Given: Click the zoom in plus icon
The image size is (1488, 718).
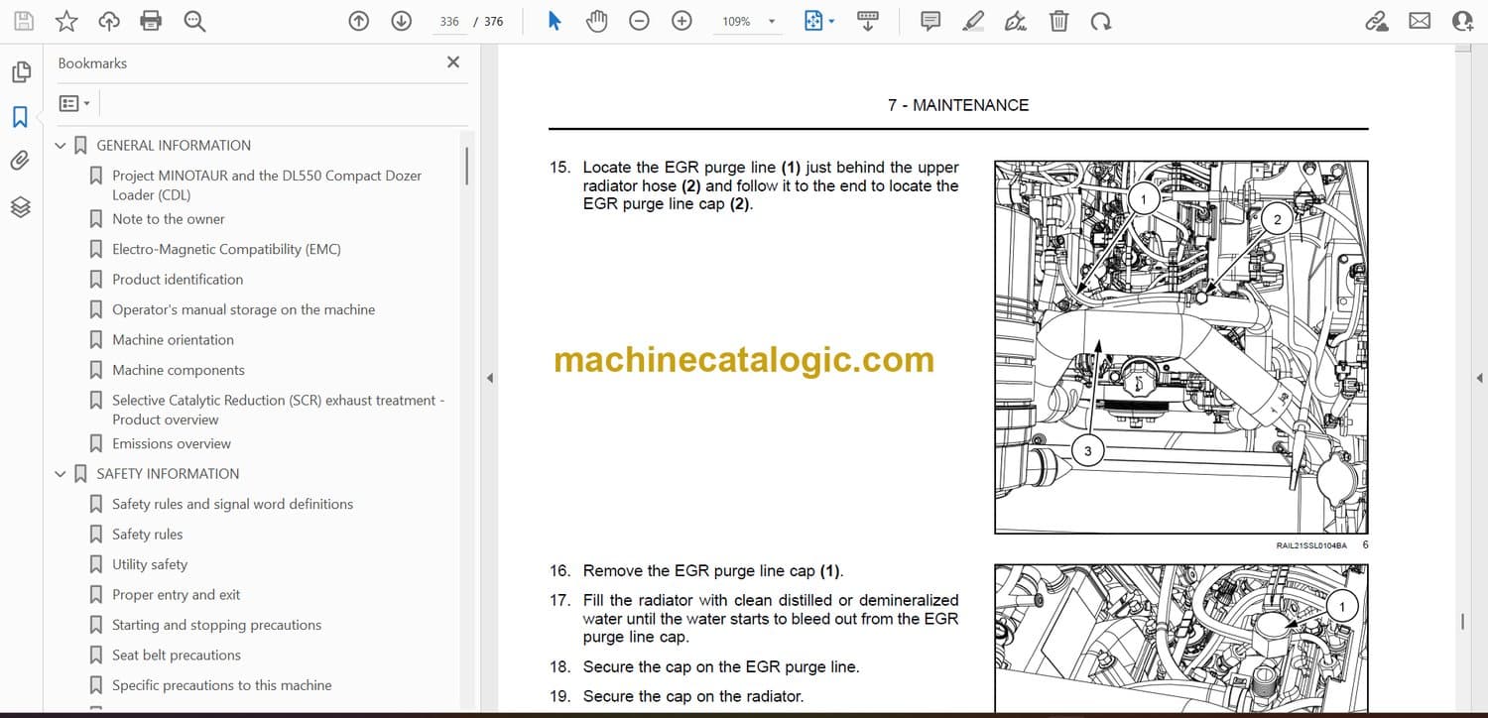Looking at the screenshot, I should (682, 21).
